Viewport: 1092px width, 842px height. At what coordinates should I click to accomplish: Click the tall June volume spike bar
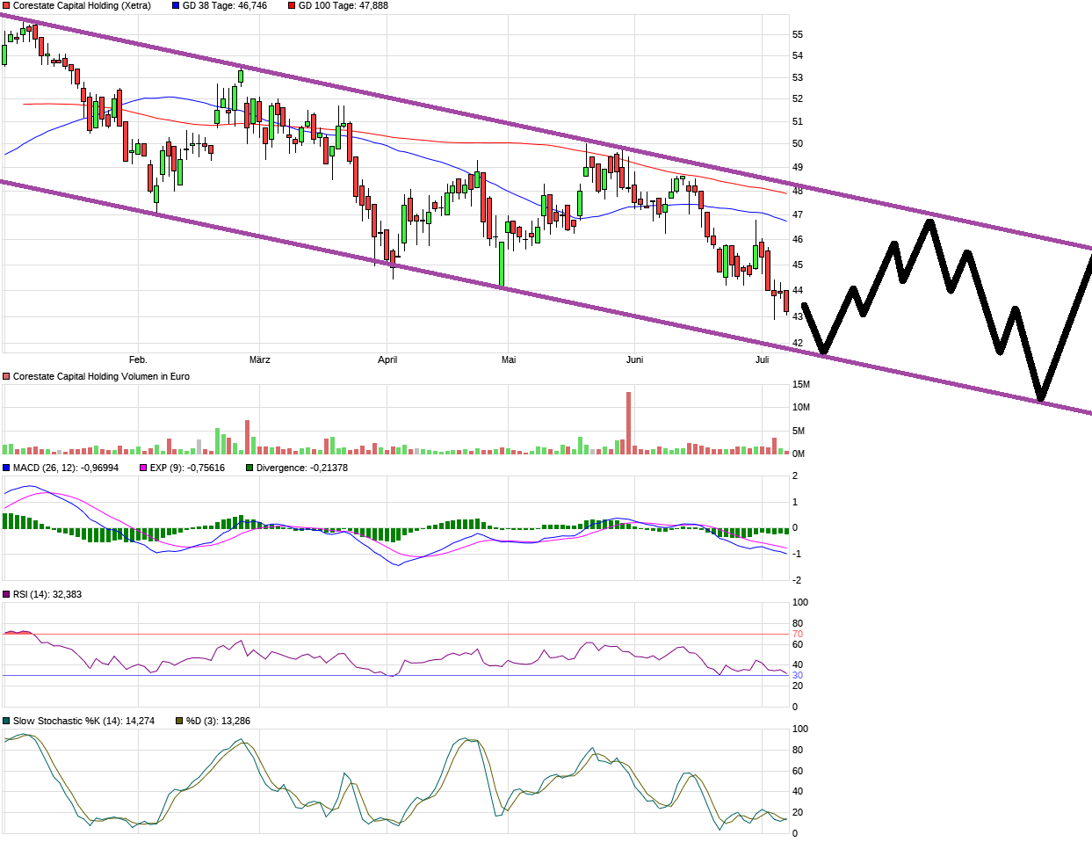[x=628, y=423]
